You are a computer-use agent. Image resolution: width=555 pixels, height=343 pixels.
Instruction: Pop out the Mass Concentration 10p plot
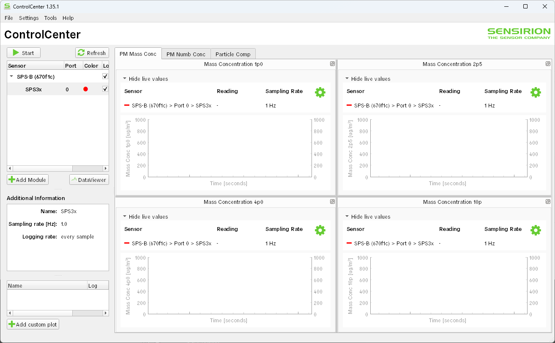coord(548,202)
